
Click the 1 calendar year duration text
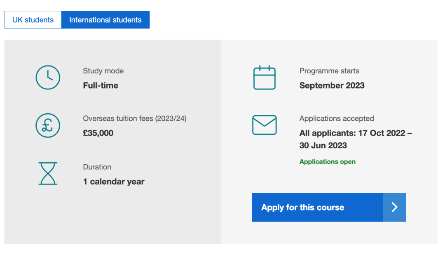[x=114, y=182]
